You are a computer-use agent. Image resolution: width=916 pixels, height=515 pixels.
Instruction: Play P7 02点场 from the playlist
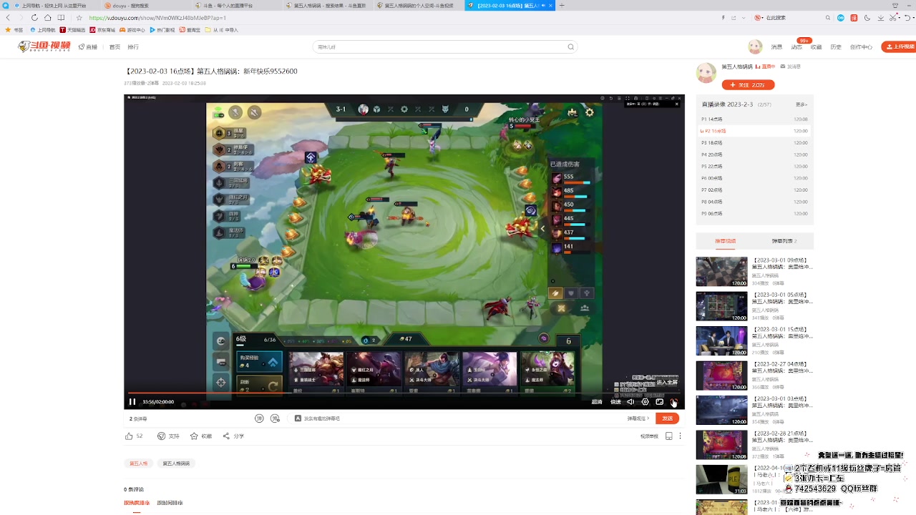pos(754,190)
